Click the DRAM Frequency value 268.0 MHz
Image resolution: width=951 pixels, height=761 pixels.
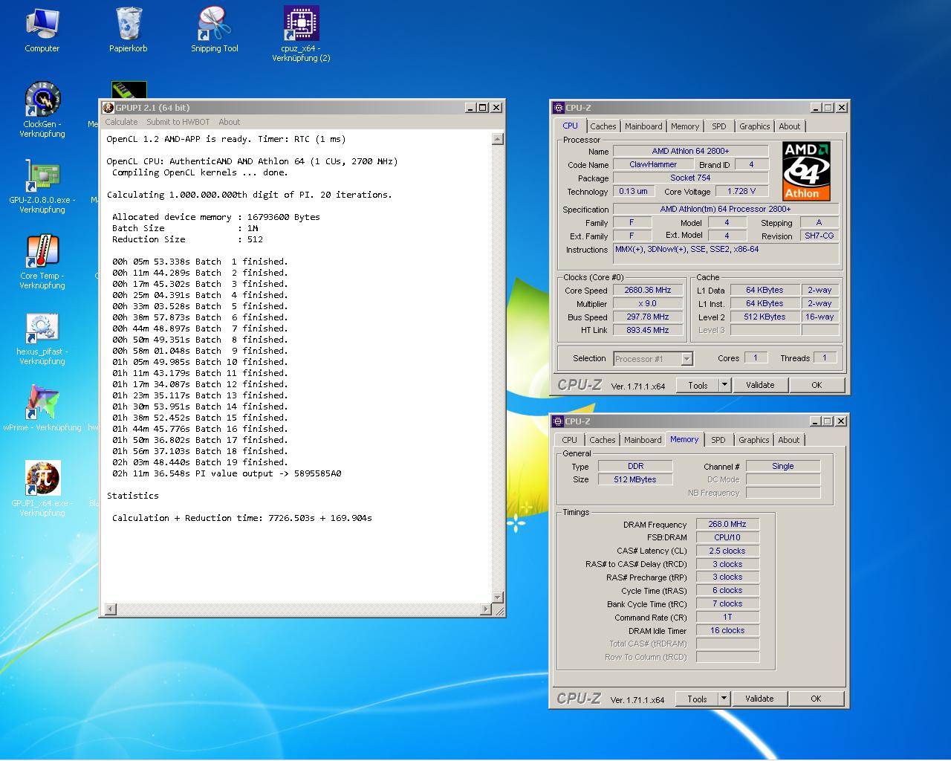coord(727,524)
